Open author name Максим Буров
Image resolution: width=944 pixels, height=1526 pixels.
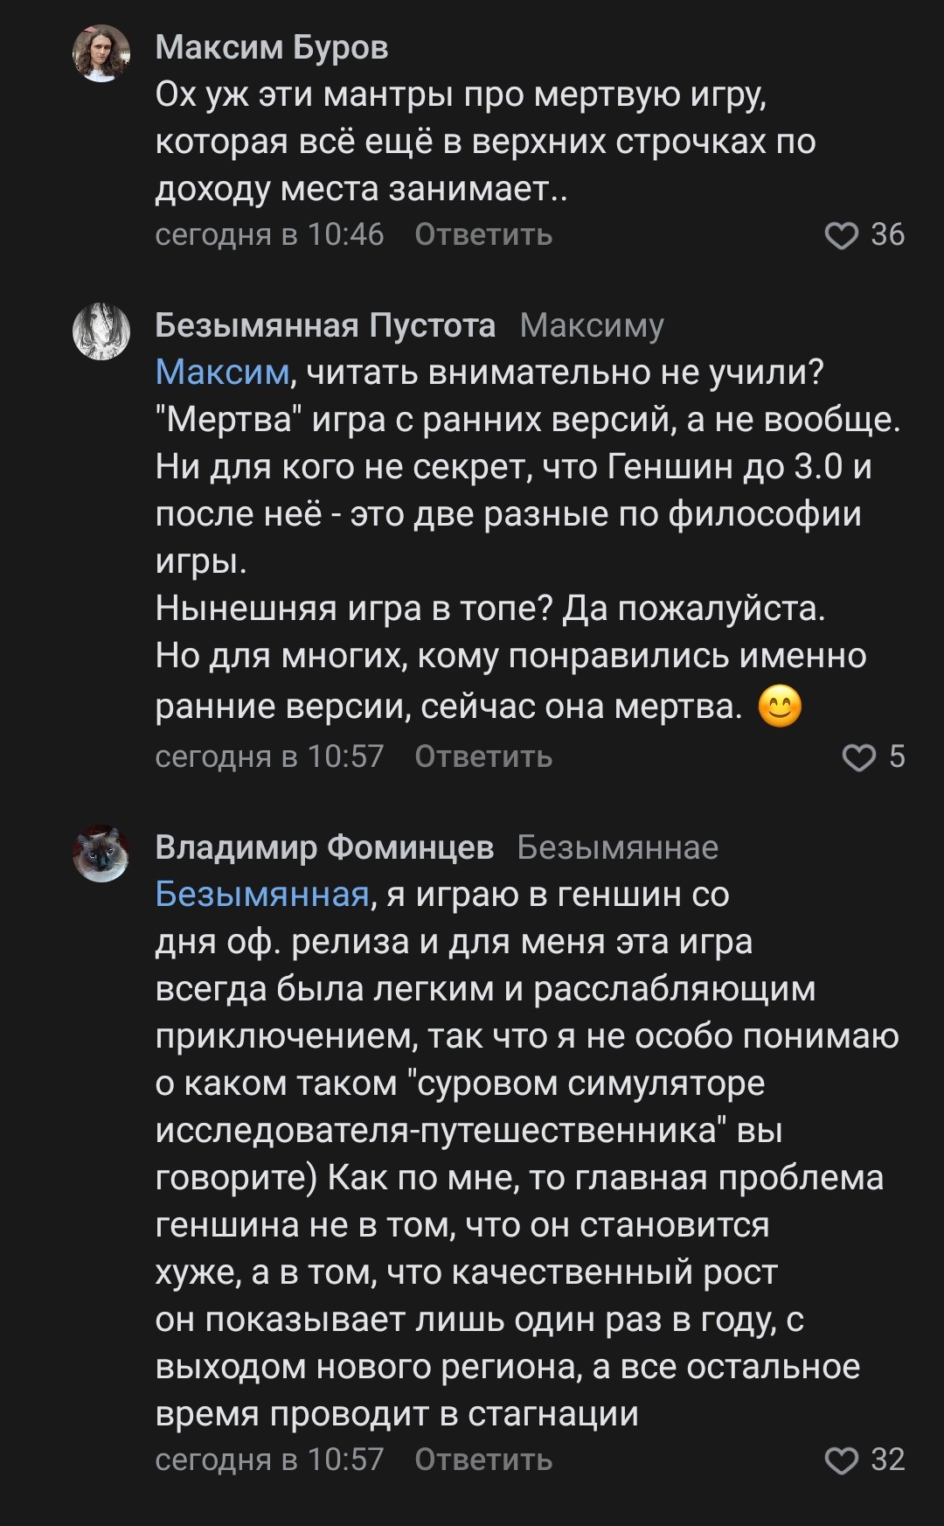point(272,47)
